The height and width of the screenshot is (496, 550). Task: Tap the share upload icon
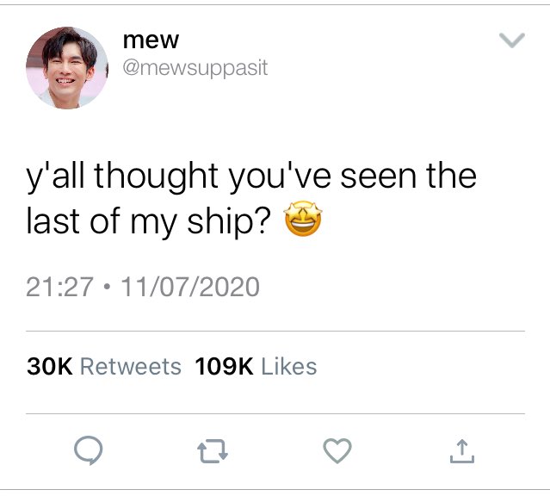tap(462, 450)
